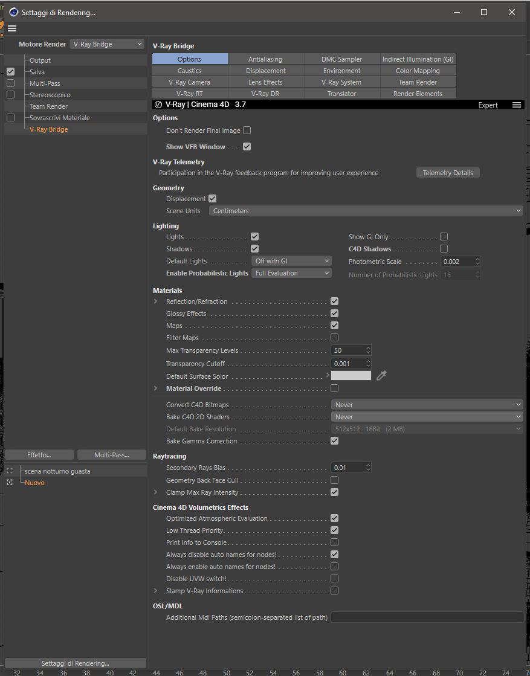This screenshot has height=676, width=530.
Task: Expand Reflection/Refraction options
Action: [x=156, y=301]
